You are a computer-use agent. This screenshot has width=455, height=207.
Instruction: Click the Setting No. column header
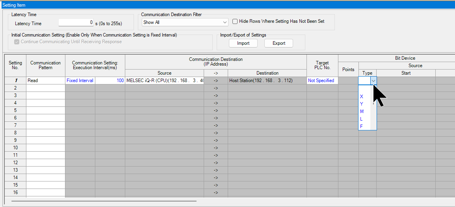pyautogui.click(x=15, y=66)
